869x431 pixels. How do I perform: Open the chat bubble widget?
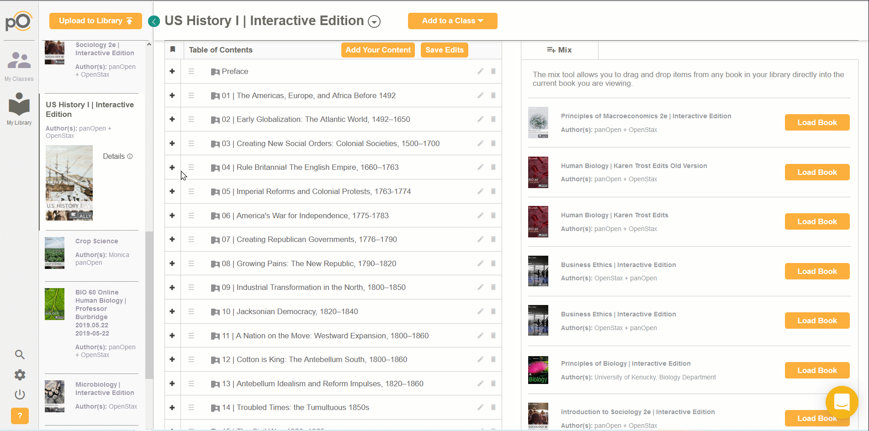click(x=842, y=402)
